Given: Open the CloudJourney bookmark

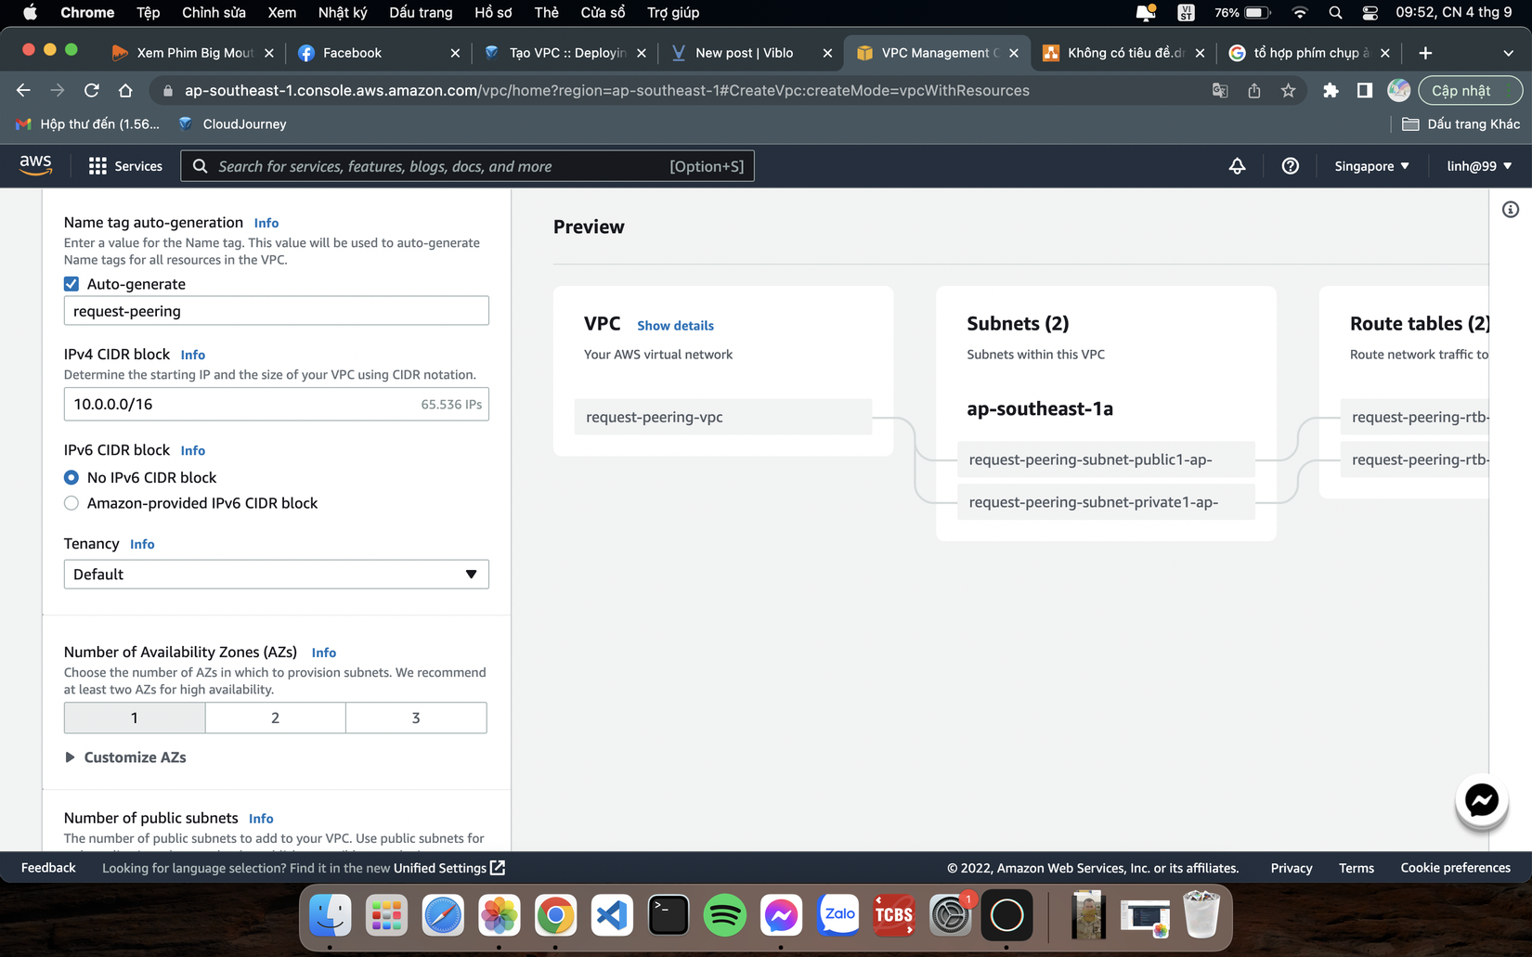Looking at the screenshot, I should [232, 123].
